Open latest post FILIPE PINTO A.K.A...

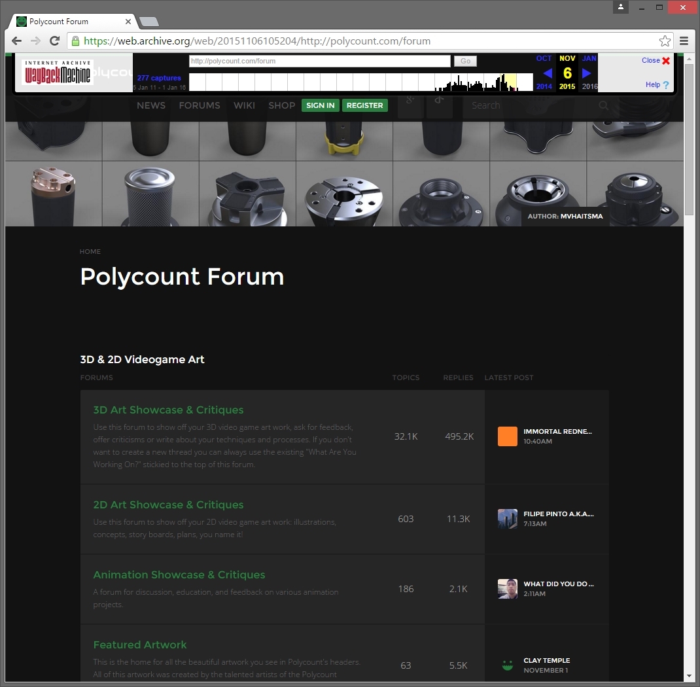[559, 514]
